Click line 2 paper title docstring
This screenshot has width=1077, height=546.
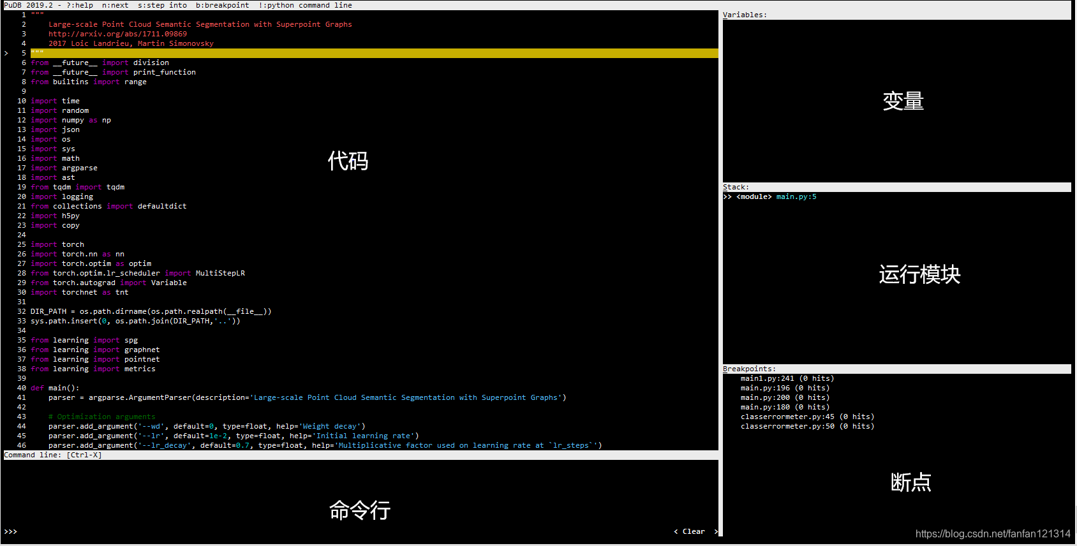[200, 24]
